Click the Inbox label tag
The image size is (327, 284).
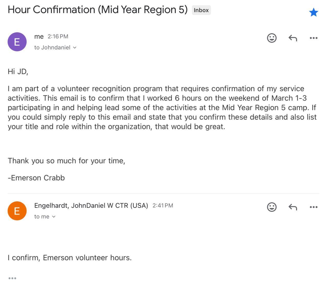pos(201,10)
